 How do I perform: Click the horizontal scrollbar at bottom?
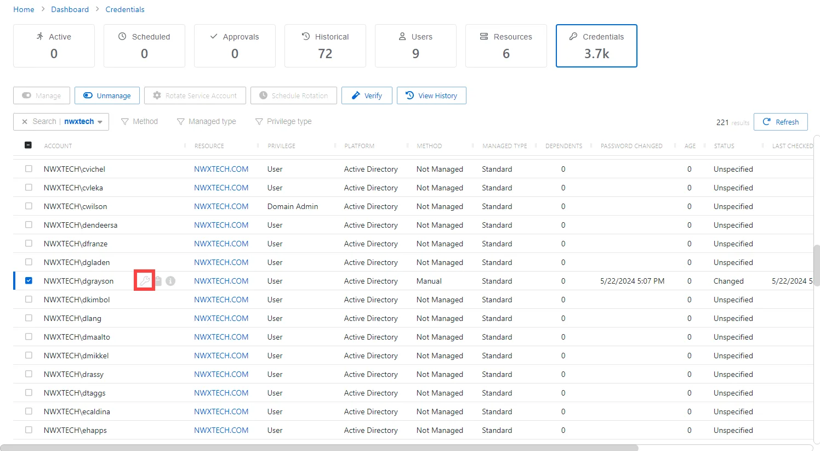click(320, 448)
